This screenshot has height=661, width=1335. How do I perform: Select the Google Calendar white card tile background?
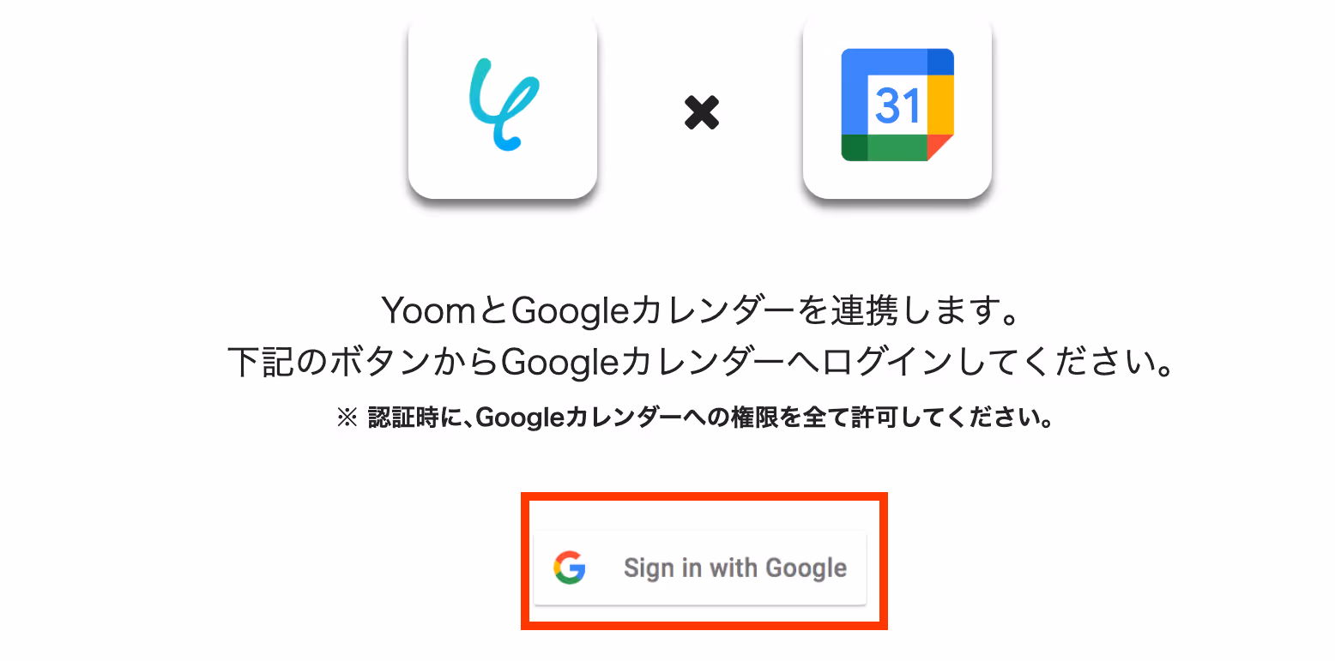(x=897, y=105)
